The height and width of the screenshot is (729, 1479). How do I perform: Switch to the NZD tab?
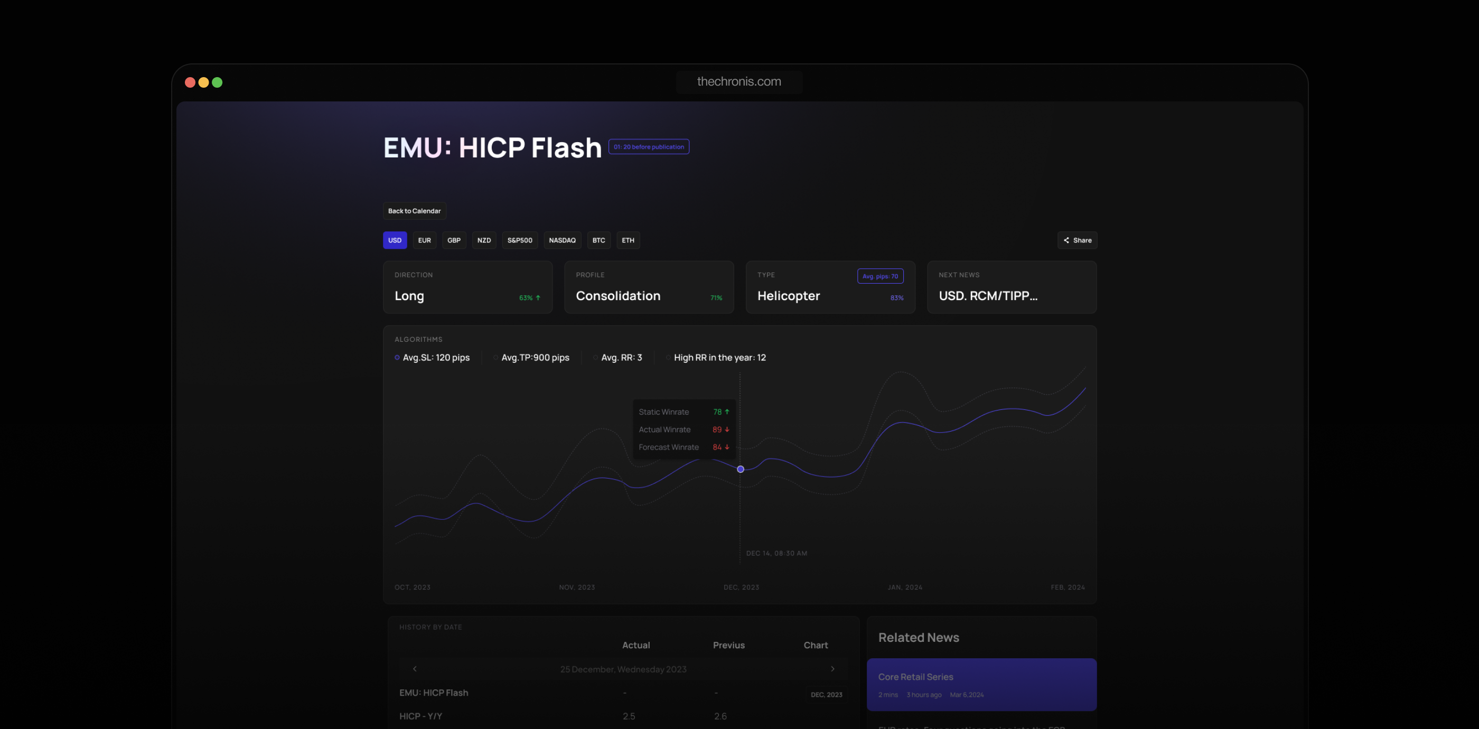[x=484, y=240]
